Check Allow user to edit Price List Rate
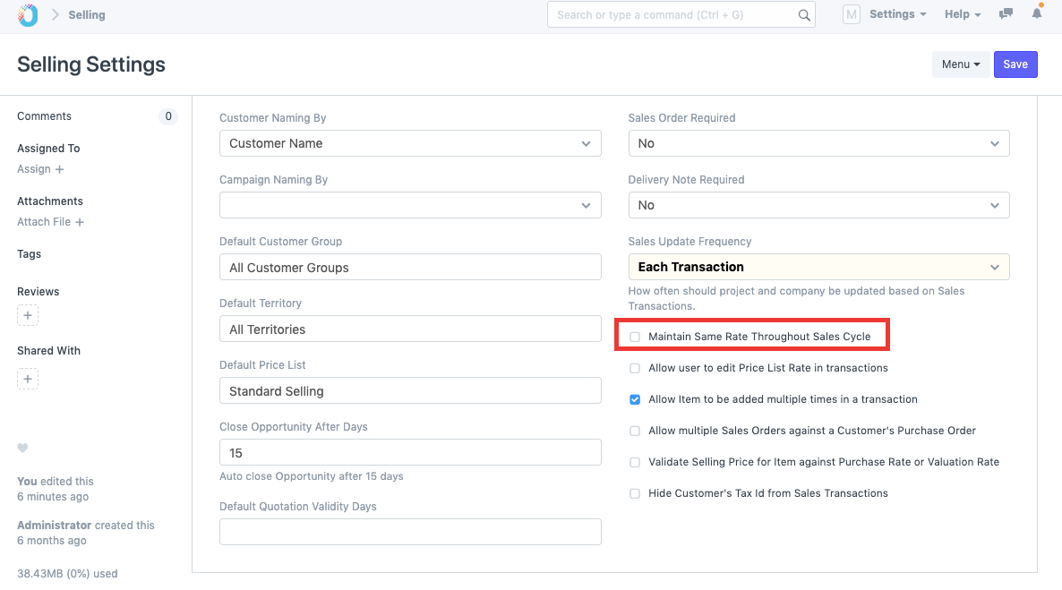 [x=635, y=369]
